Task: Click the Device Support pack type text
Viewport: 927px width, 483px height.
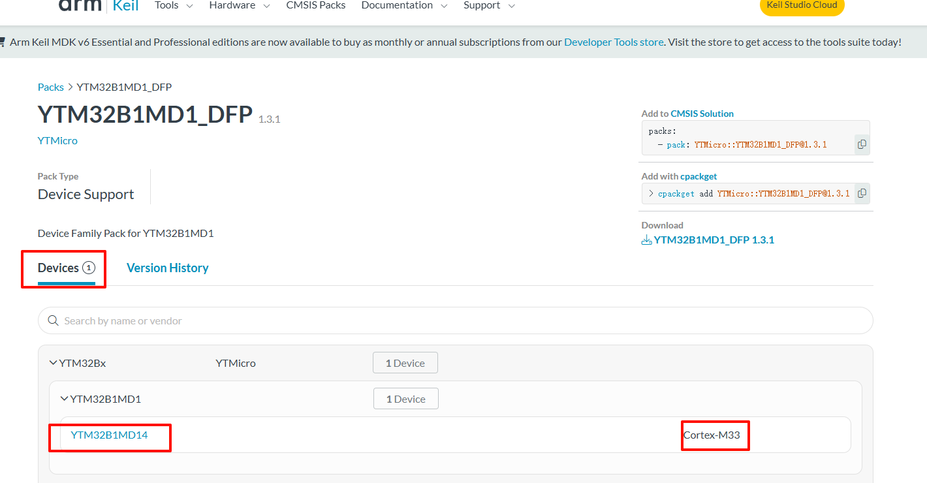Action: tap(86, 195)
